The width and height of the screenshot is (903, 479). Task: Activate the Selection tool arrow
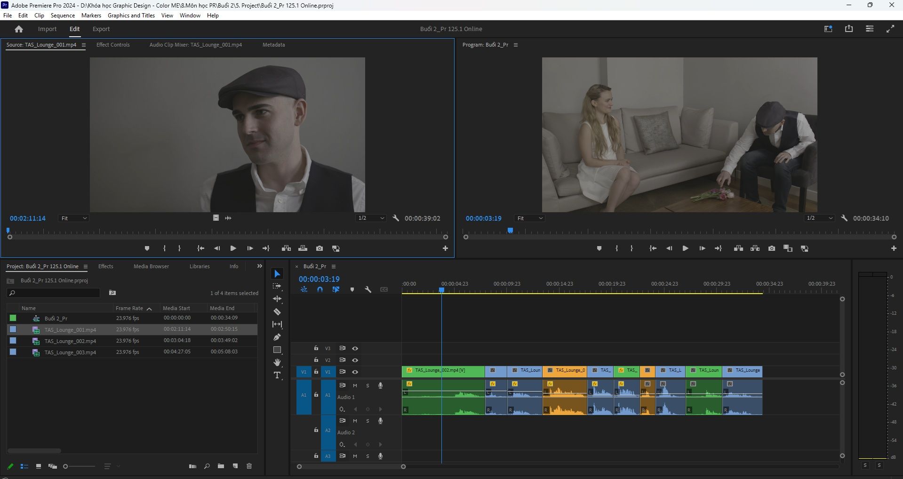pos(277,274)
